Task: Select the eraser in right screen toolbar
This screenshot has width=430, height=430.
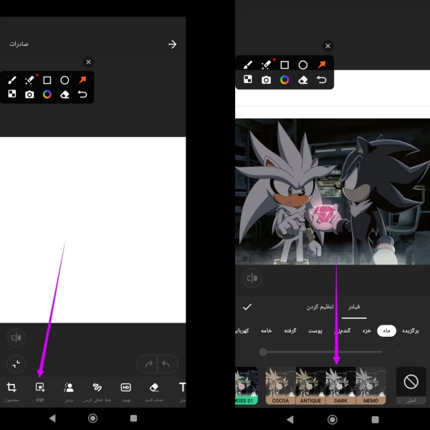Action: pos(303,80)
